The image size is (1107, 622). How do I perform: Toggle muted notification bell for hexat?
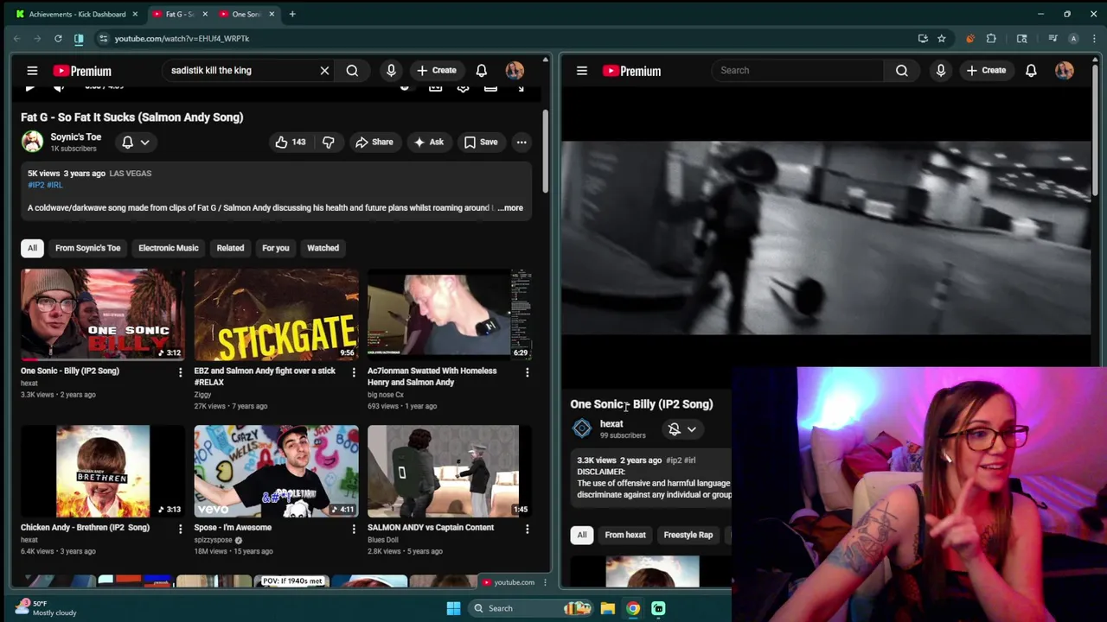[x=675, y=428]
